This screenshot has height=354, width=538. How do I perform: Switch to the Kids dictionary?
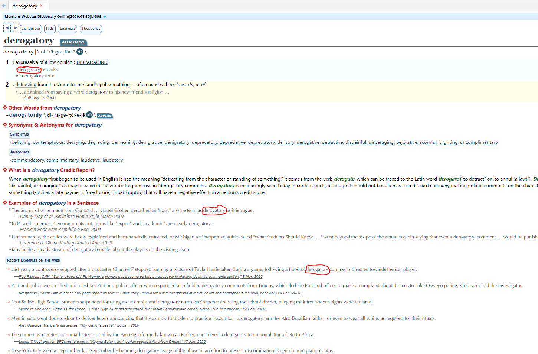click(x=50, y=29)
